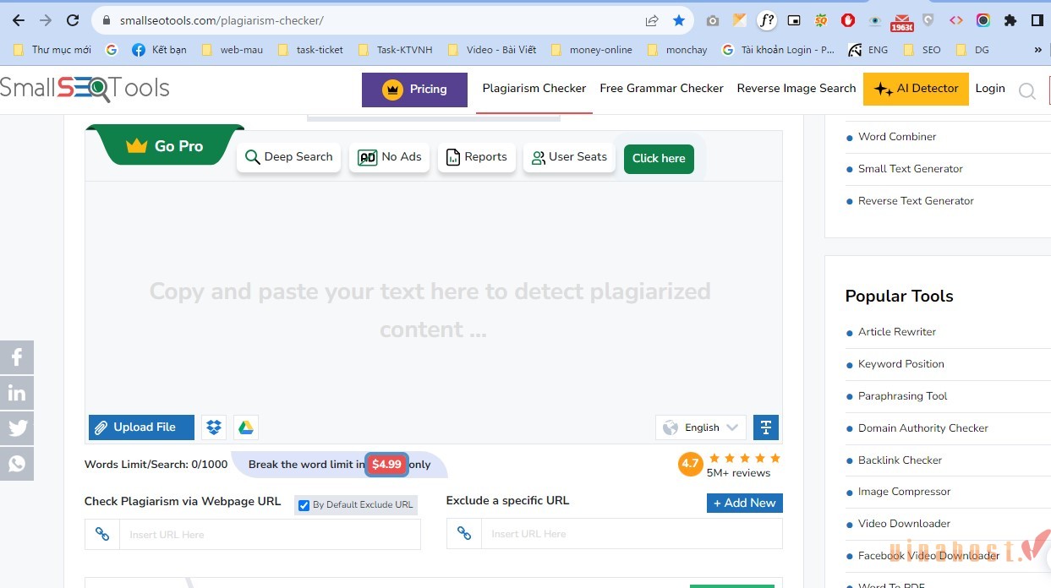1051x588 pixels.
Task: Open site search with the magnifier icon
Action: (1027, 90)
